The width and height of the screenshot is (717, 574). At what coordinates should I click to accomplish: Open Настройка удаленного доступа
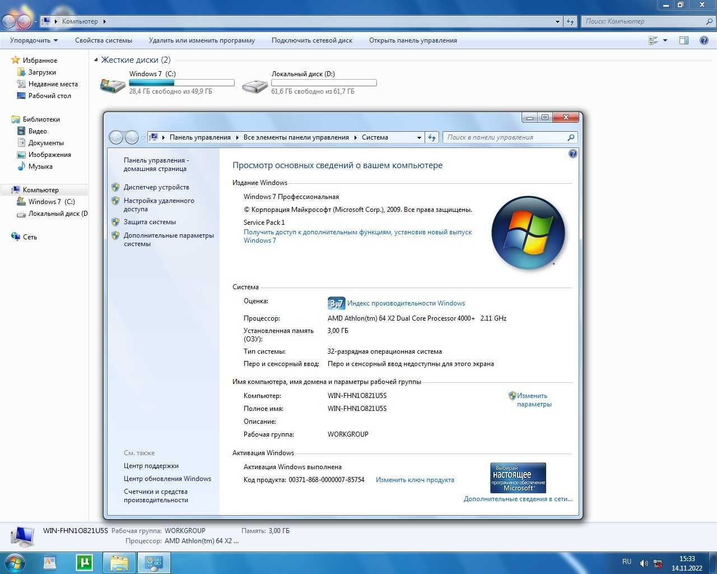tap(159, 205)
